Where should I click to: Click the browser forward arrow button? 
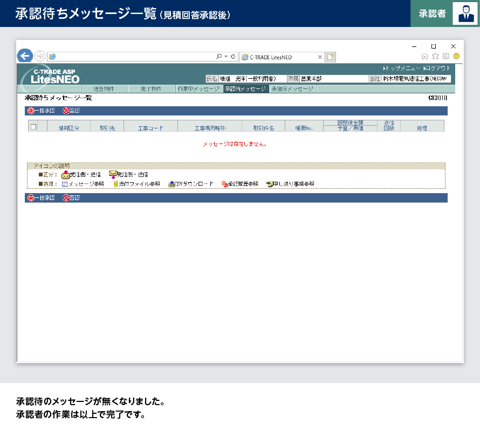pyautogui.click(x=40, y=56)
